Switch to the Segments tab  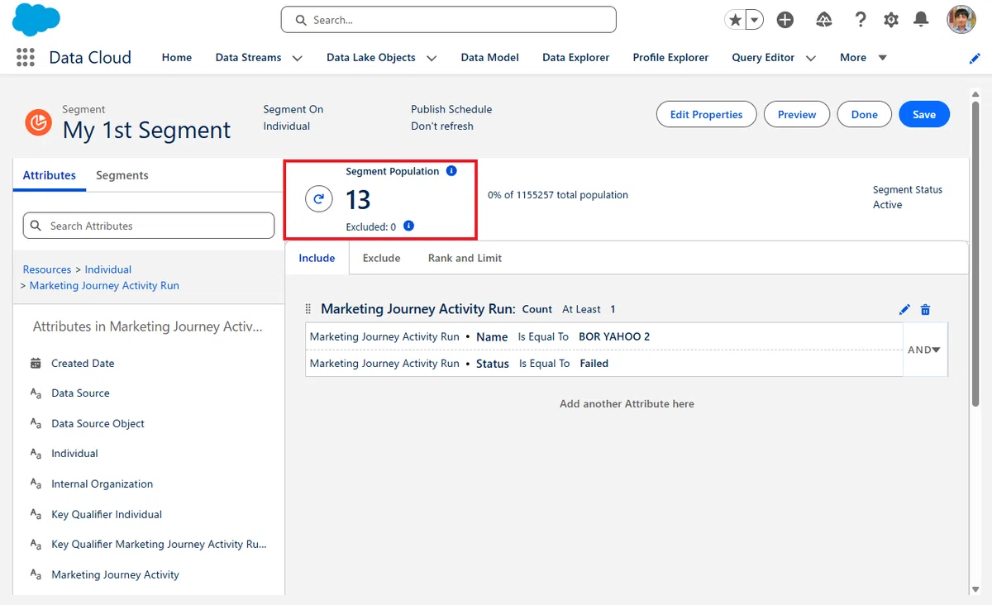[122, 175]
